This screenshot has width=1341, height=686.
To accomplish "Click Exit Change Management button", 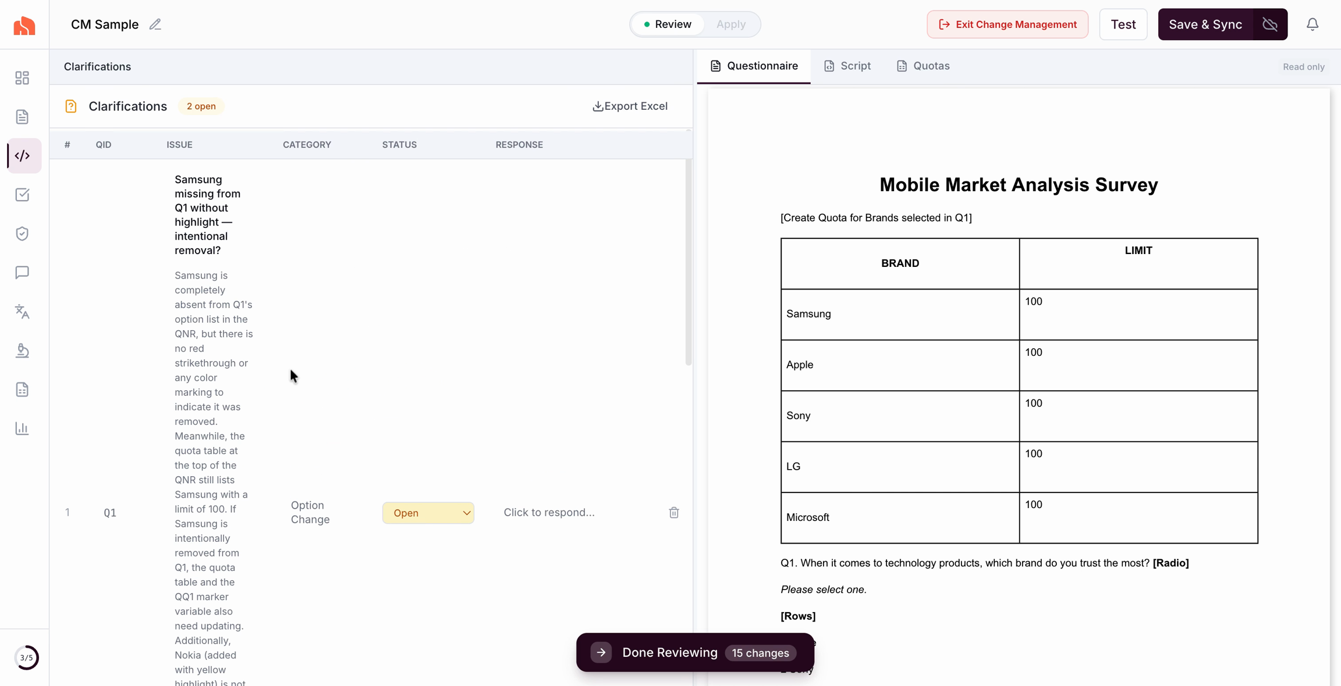I will coord(1007,24).
